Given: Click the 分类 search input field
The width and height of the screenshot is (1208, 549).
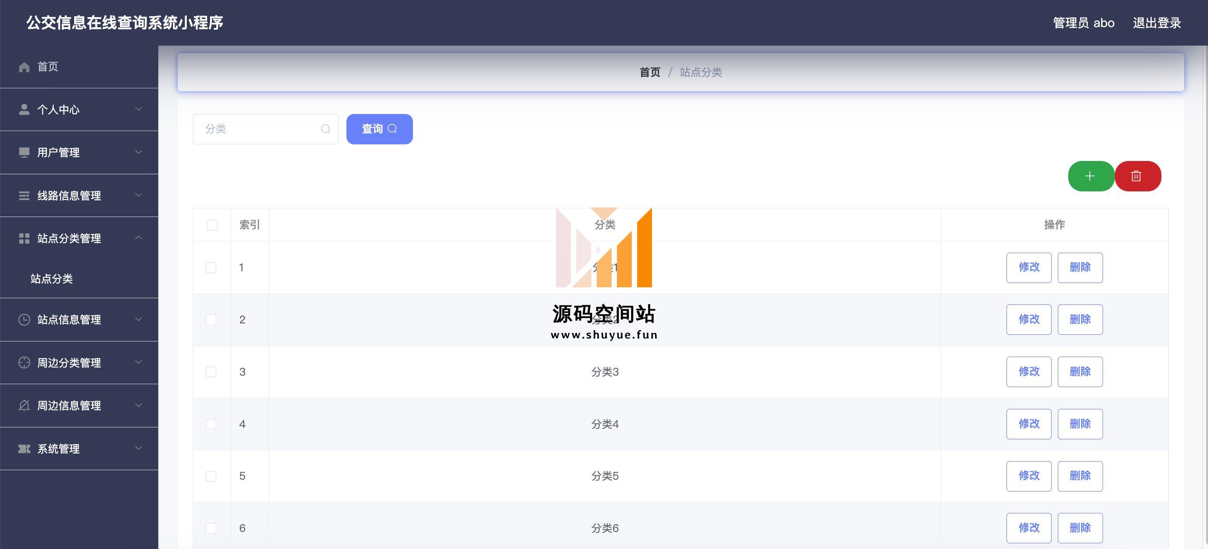Looking at the screenshot, I should tap(266, 129).
